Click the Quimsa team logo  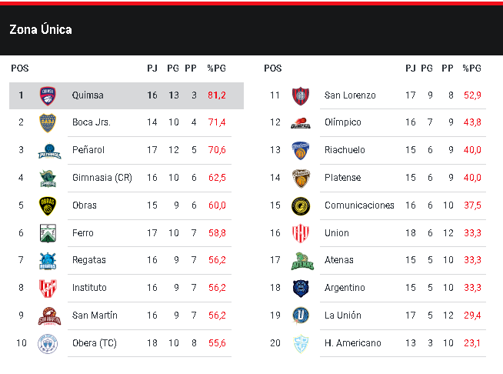(48, 95)
